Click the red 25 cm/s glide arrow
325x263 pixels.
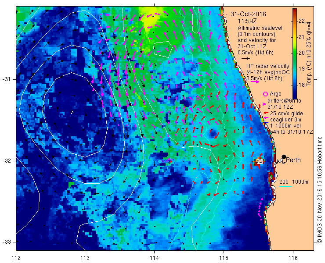(x=266, y=113)
